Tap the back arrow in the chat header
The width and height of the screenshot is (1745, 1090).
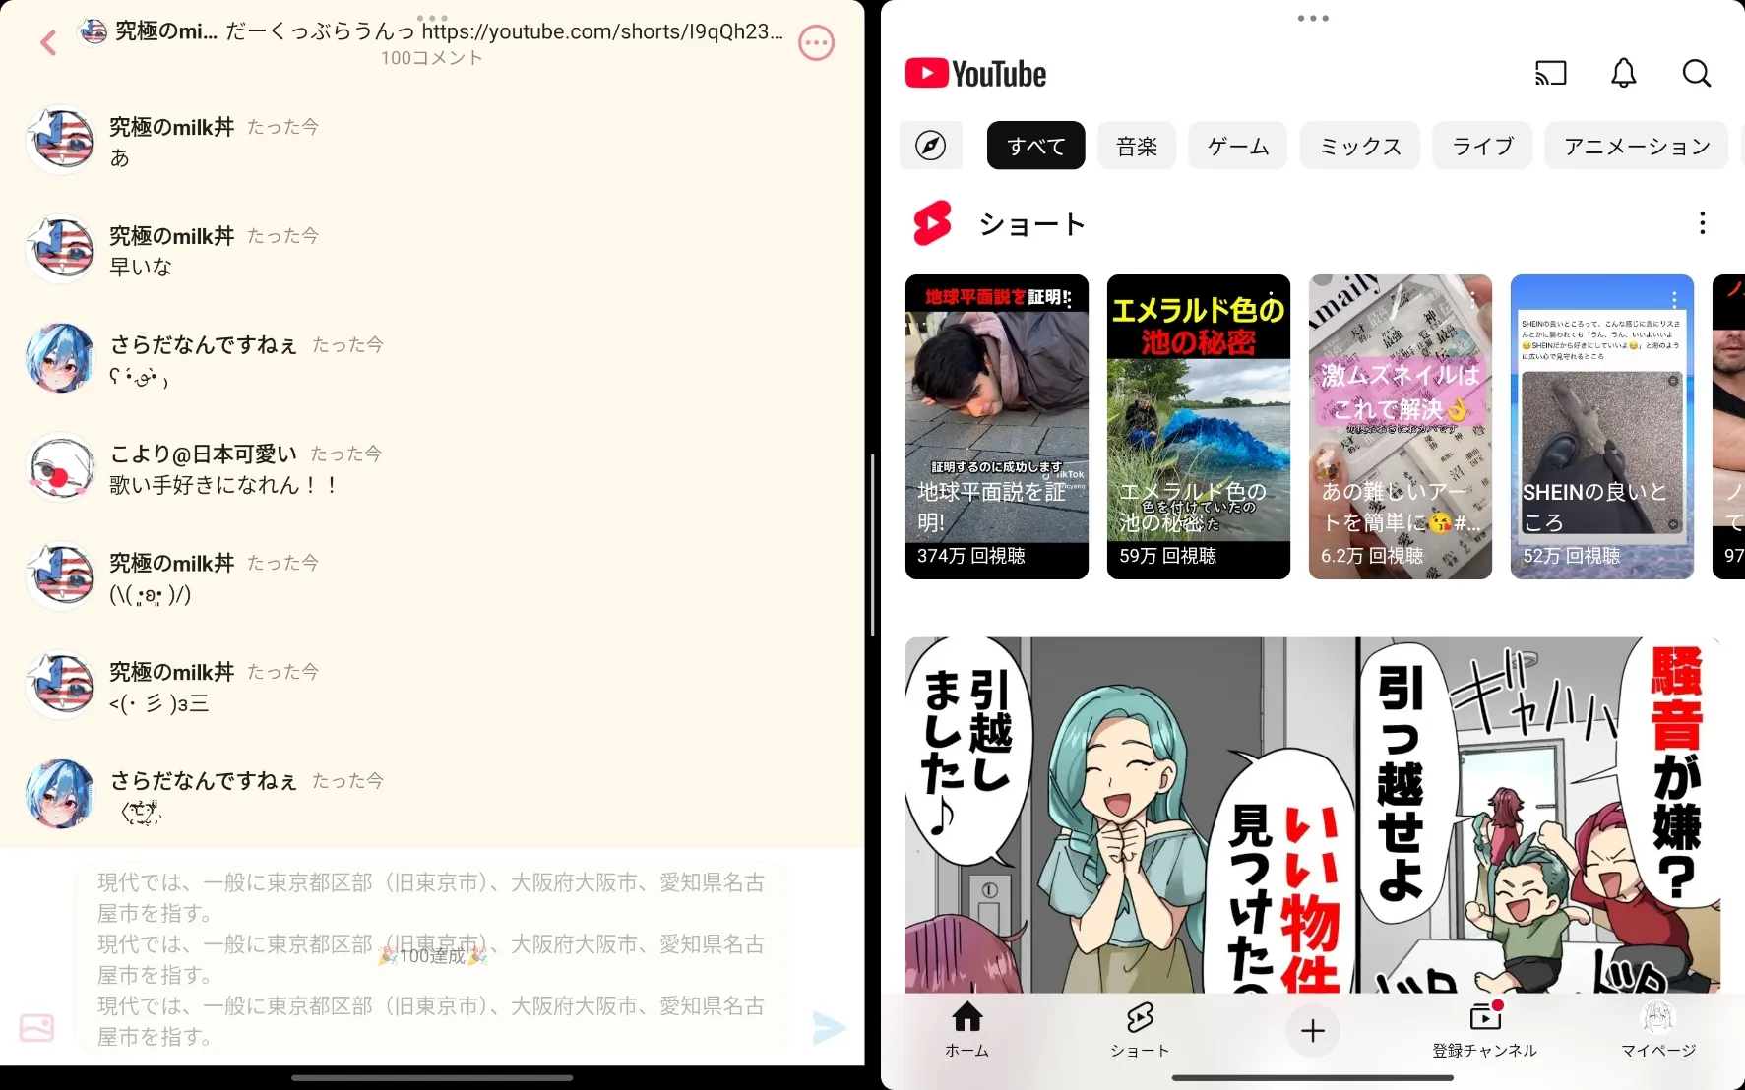point(48,42)
